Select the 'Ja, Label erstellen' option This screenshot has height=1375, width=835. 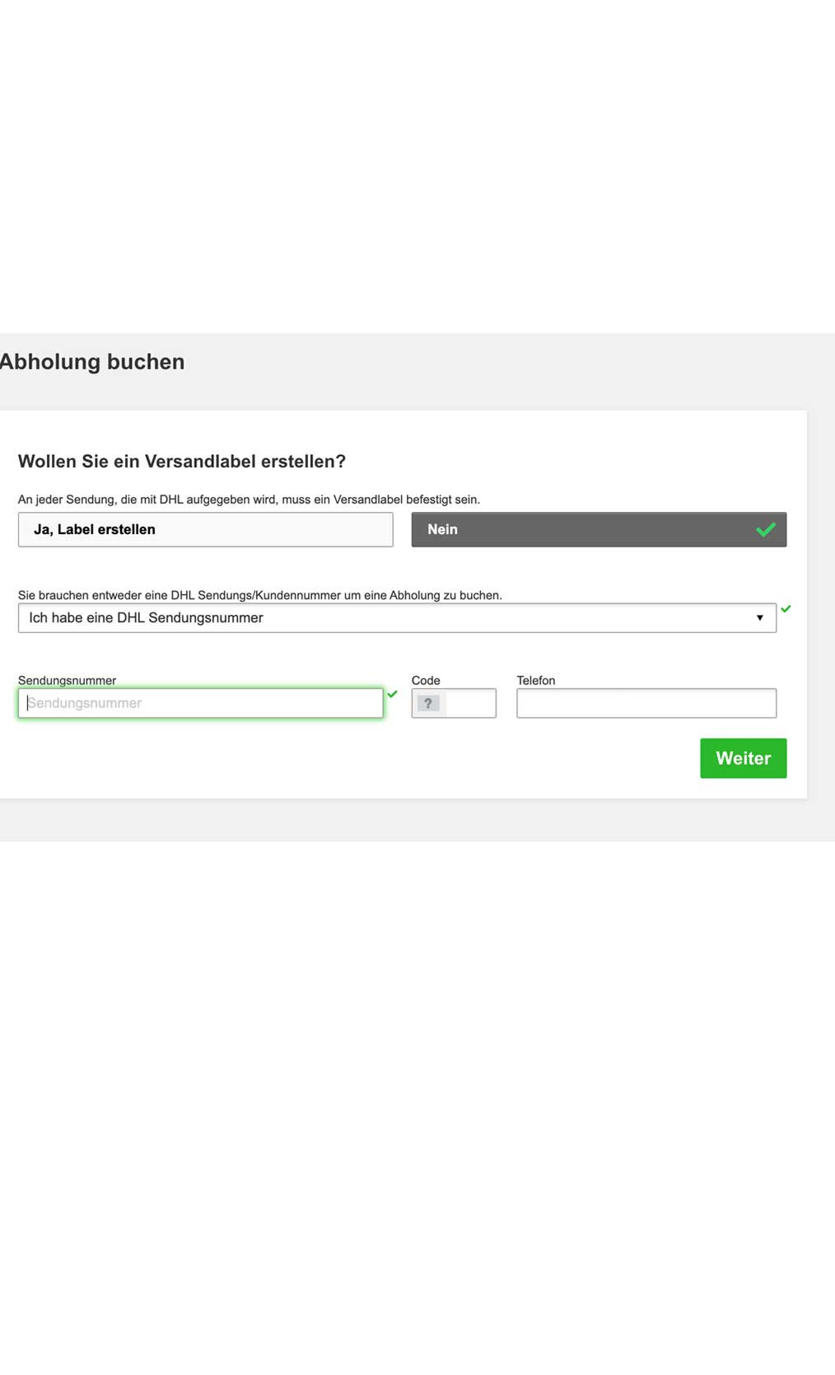pos(205,530)
